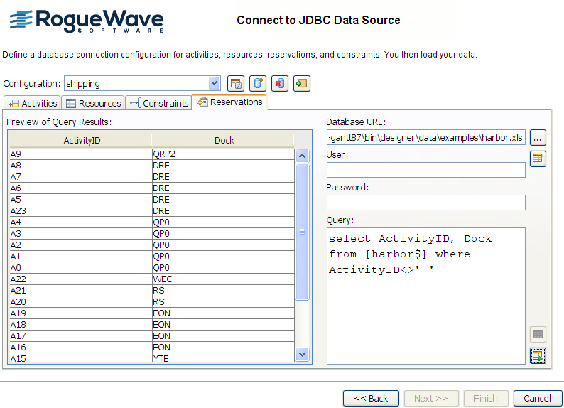Click the edit configuration table icon
564x408 pixels.
[236, 84]
